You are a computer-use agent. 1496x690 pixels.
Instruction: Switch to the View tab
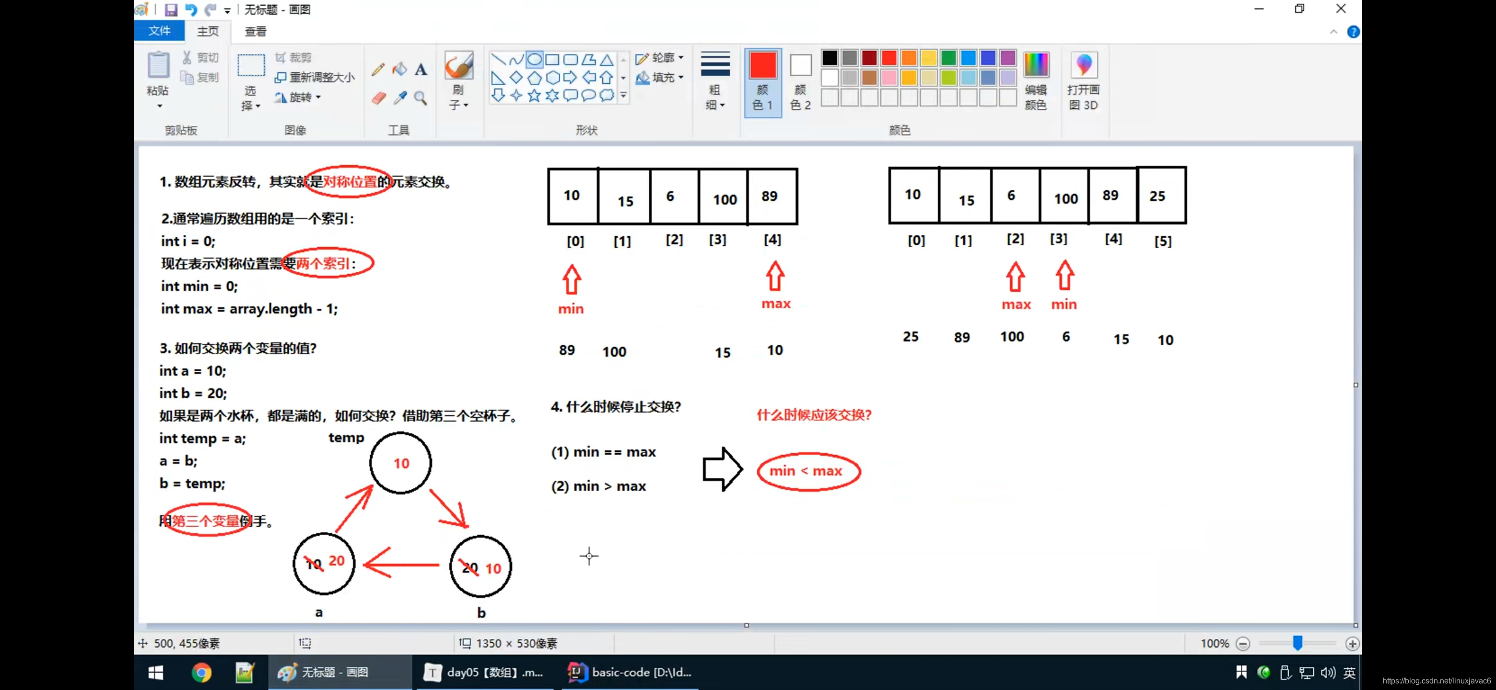click(x=255, y=31)
